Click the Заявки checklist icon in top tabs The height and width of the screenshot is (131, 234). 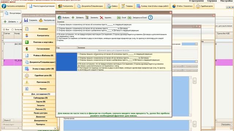(x=109, y=6)
